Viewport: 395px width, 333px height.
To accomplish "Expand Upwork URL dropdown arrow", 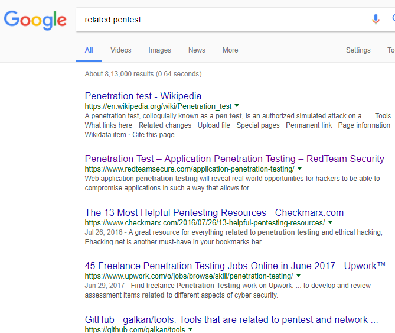I will (x=299, y=276).
